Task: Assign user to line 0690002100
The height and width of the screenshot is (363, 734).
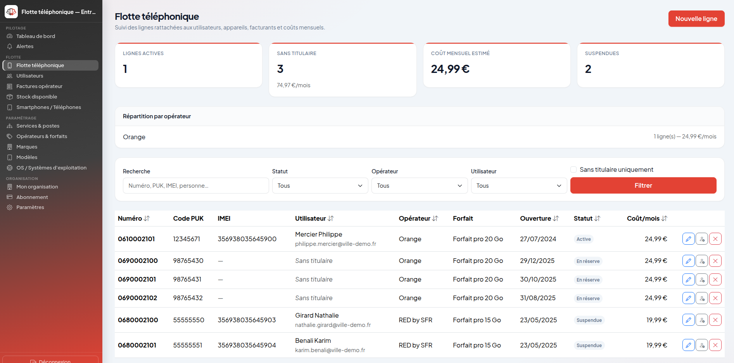Action: (x=702, y=261)
